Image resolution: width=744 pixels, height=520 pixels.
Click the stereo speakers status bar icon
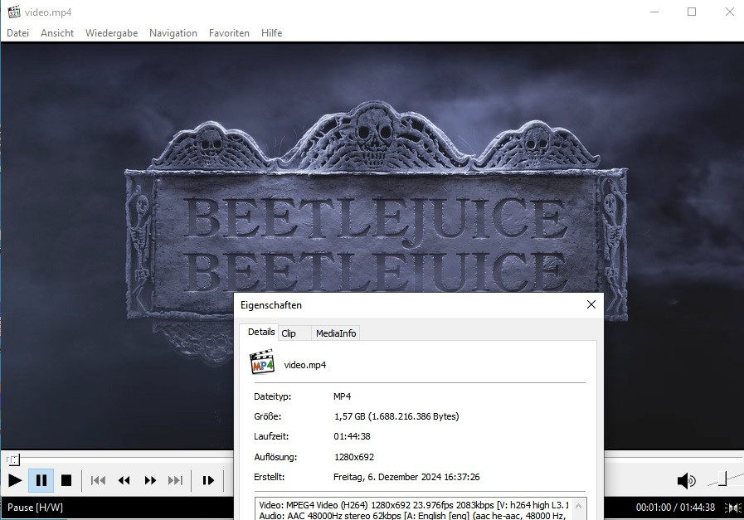pos(733,508)
